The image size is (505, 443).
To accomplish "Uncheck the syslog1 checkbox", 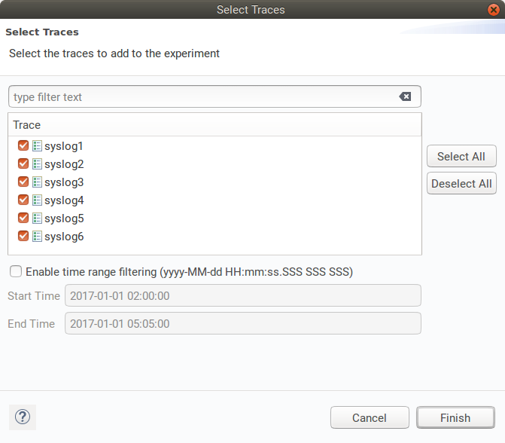I will click(23, 146).
